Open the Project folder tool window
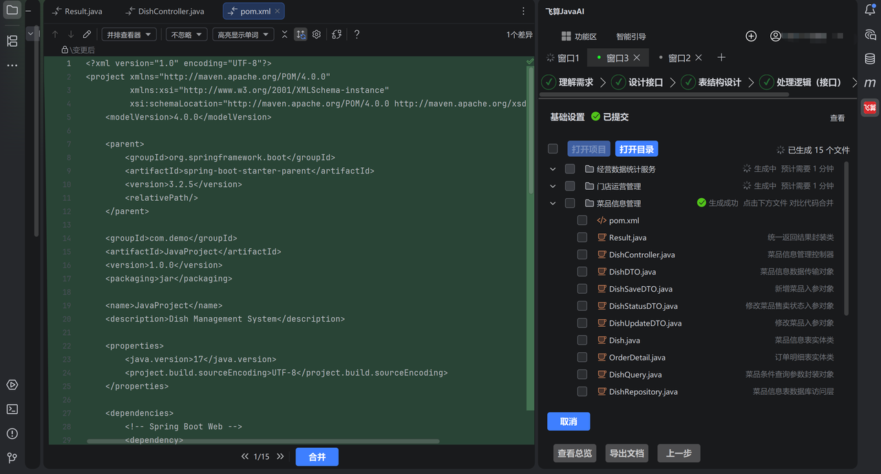 (12, 10)
